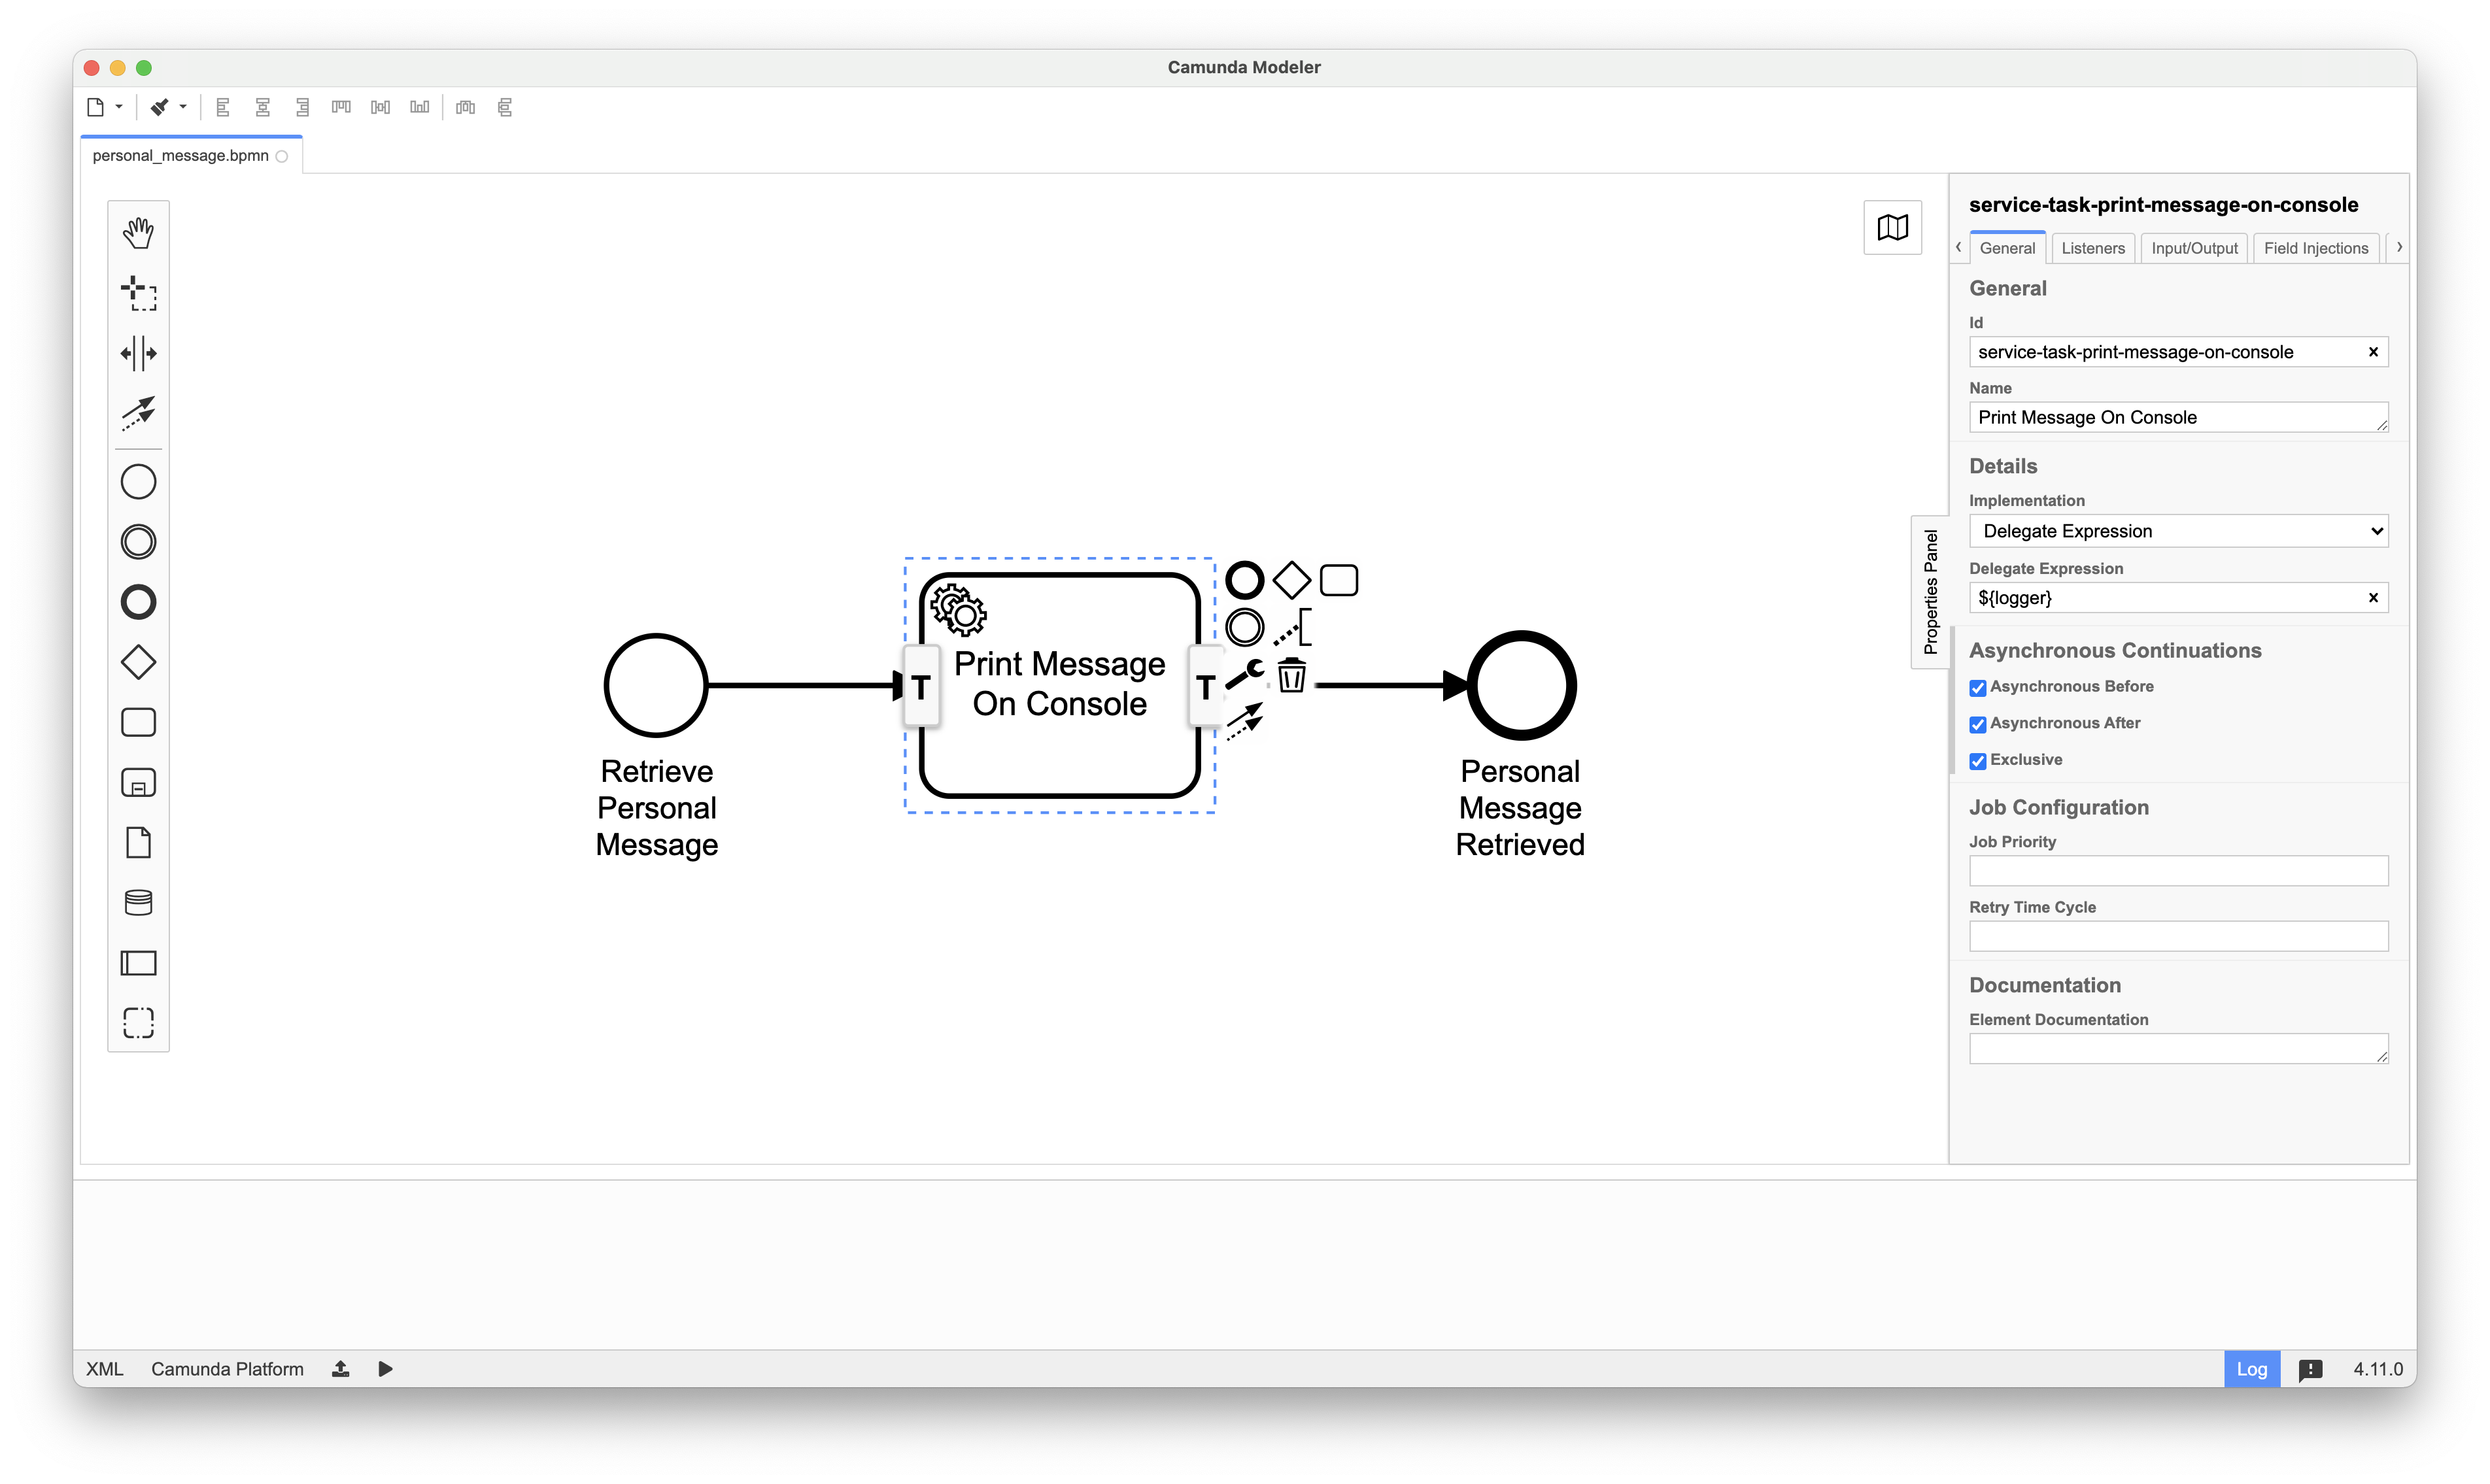Click the space/layout tool icon
2490x1484 pixels.
(x=138, y=352)
